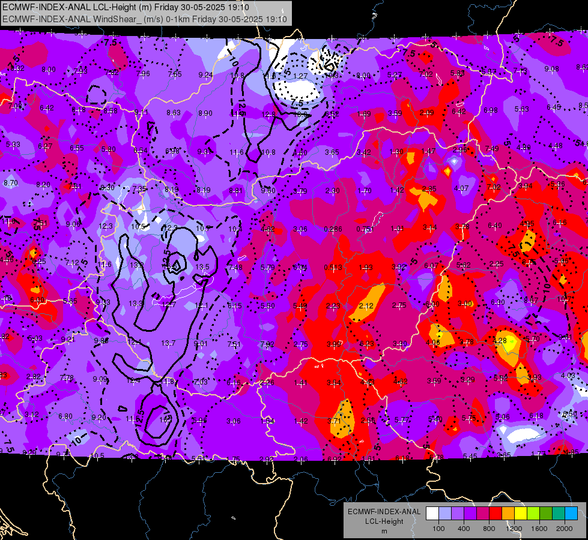Click the wind shear value 7.48
The width and height of the screenshot is (588, 540).
pyautogui.click(x=235, y=267)
